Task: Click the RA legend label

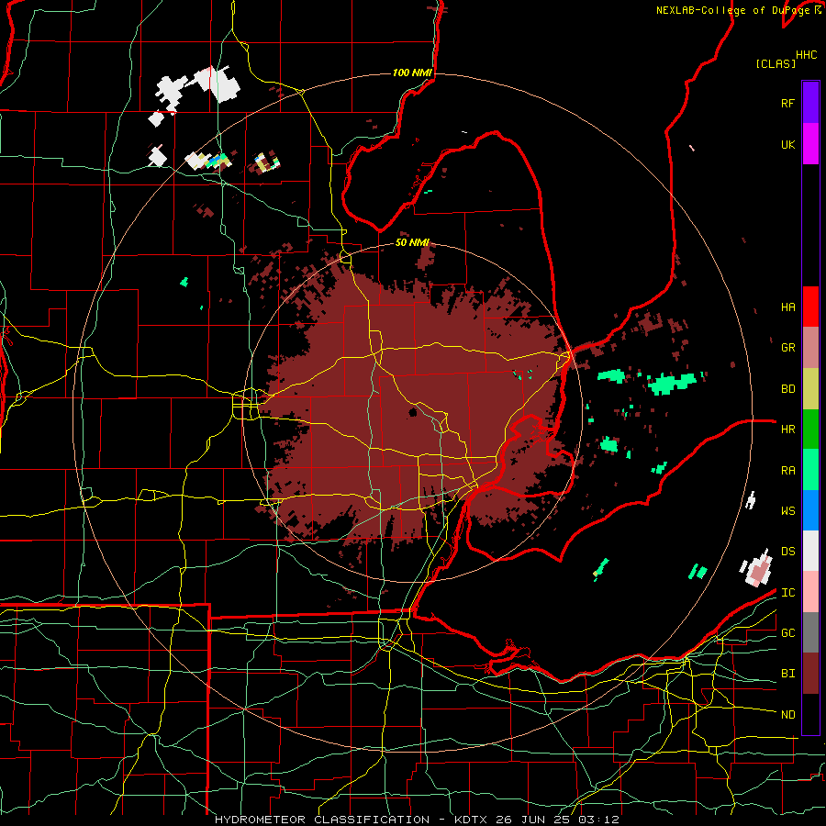Action: click(x=787, y=470)
